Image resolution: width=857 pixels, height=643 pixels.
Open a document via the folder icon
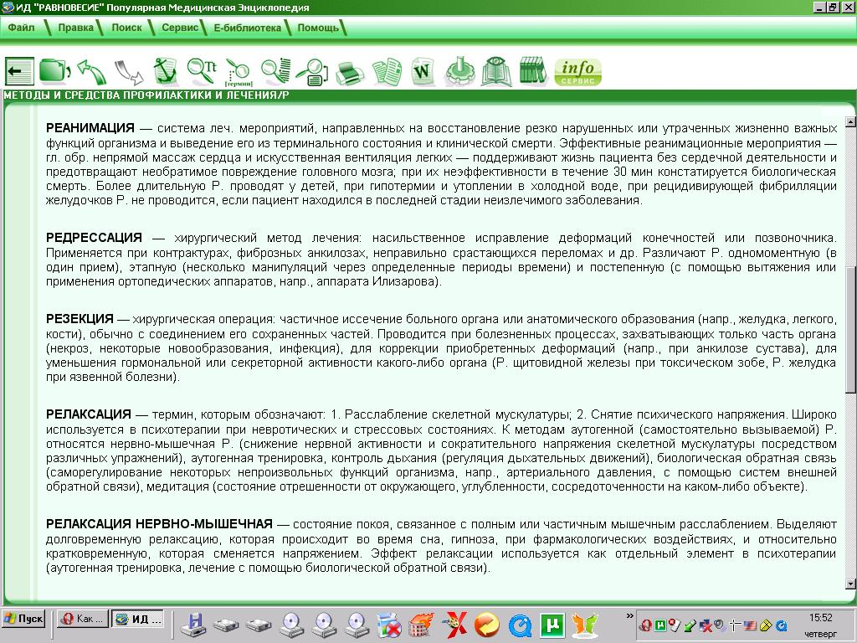55,71
